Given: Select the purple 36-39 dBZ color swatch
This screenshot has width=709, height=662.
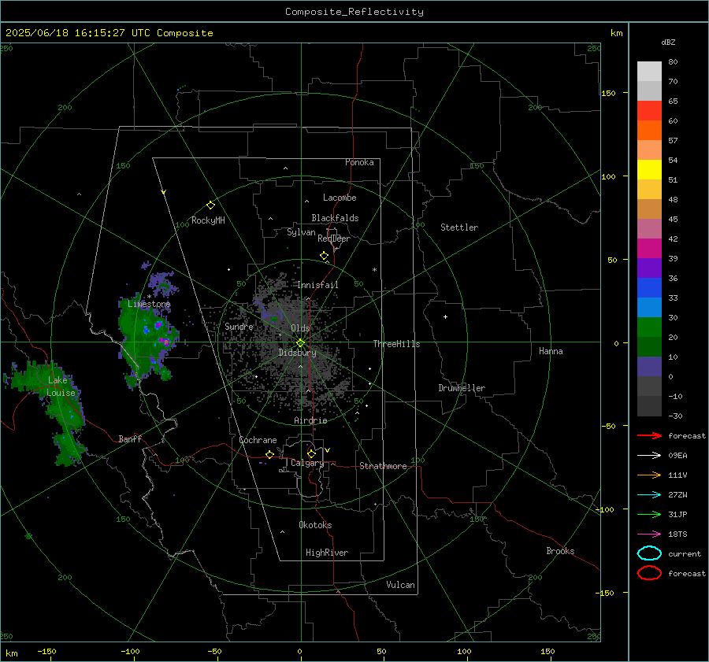Looking at the screenshot, I should pos(649,268).
